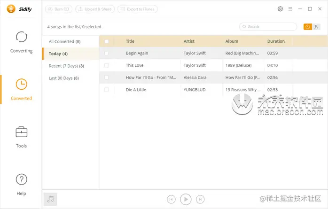
Task: Click the duration "02:56"
Action: 273,77
